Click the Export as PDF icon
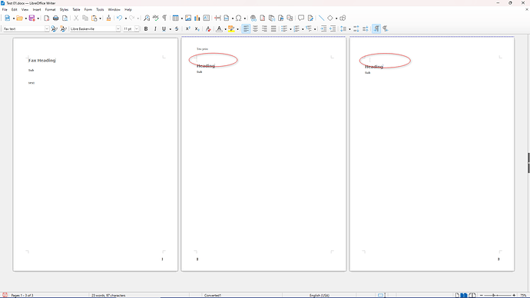This screenshot has width=530, height=298. [47, 18]
